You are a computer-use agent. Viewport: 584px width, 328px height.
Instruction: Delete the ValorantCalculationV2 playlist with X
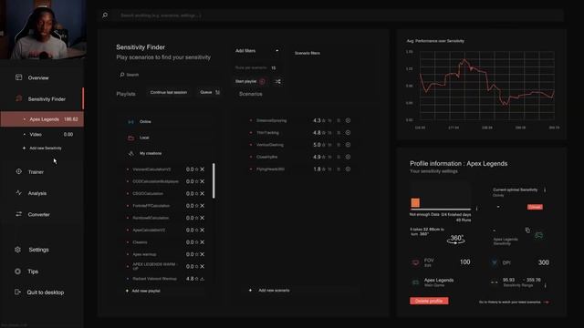point(203,169)
